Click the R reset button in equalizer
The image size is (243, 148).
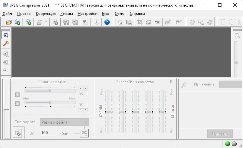[x=171, y=82]
